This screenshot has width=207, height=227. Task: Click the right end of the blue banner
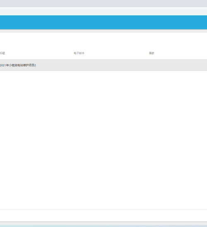tap(200, 22)
